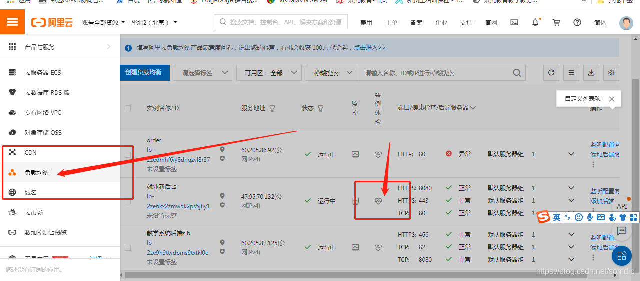Screen dimensions: 640x281
Task: Tick the checkbox for 教学系统后端slb instance
Action: click(x=128, y=248)
